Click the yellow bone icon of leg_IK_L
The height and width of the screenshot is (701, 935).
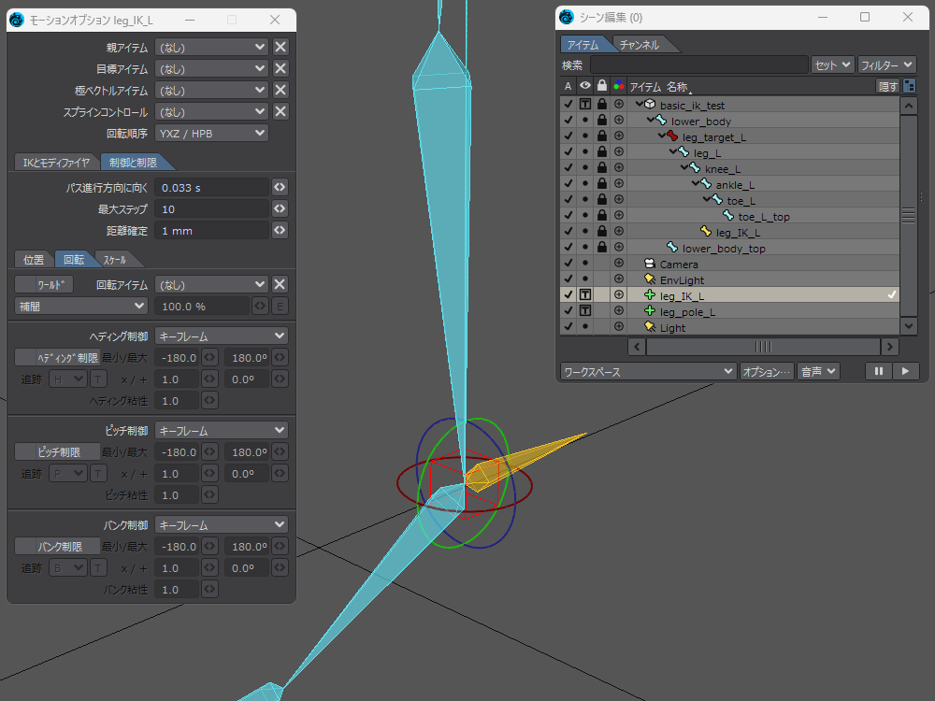pos(706,232)
